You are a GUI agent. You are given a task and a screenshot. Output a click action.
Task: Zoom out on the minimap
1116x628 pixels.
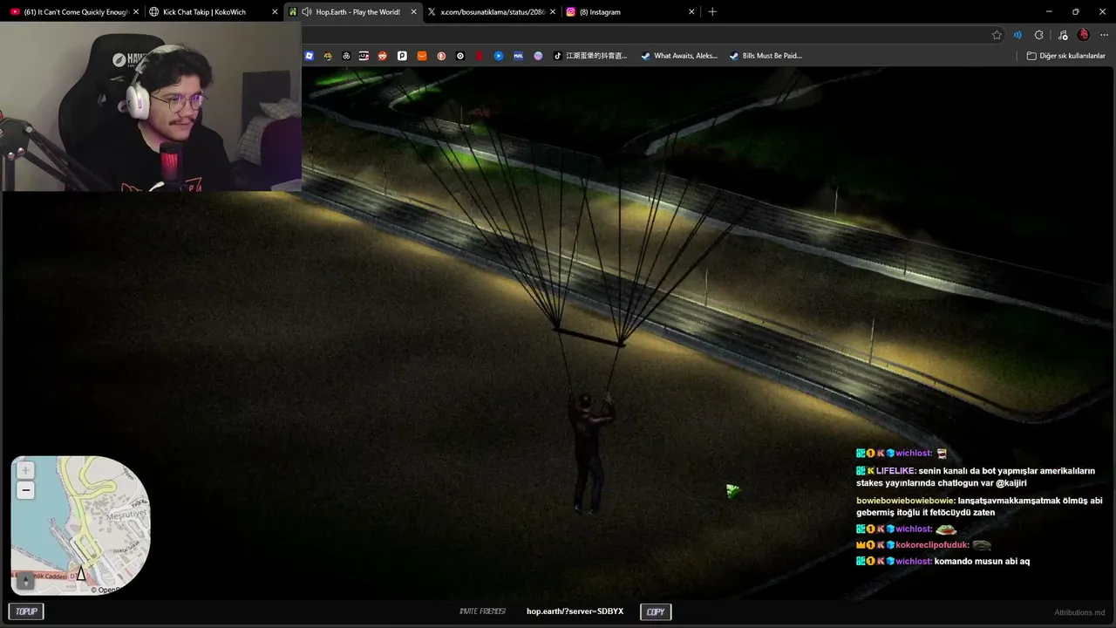click(x=26, y=490)
